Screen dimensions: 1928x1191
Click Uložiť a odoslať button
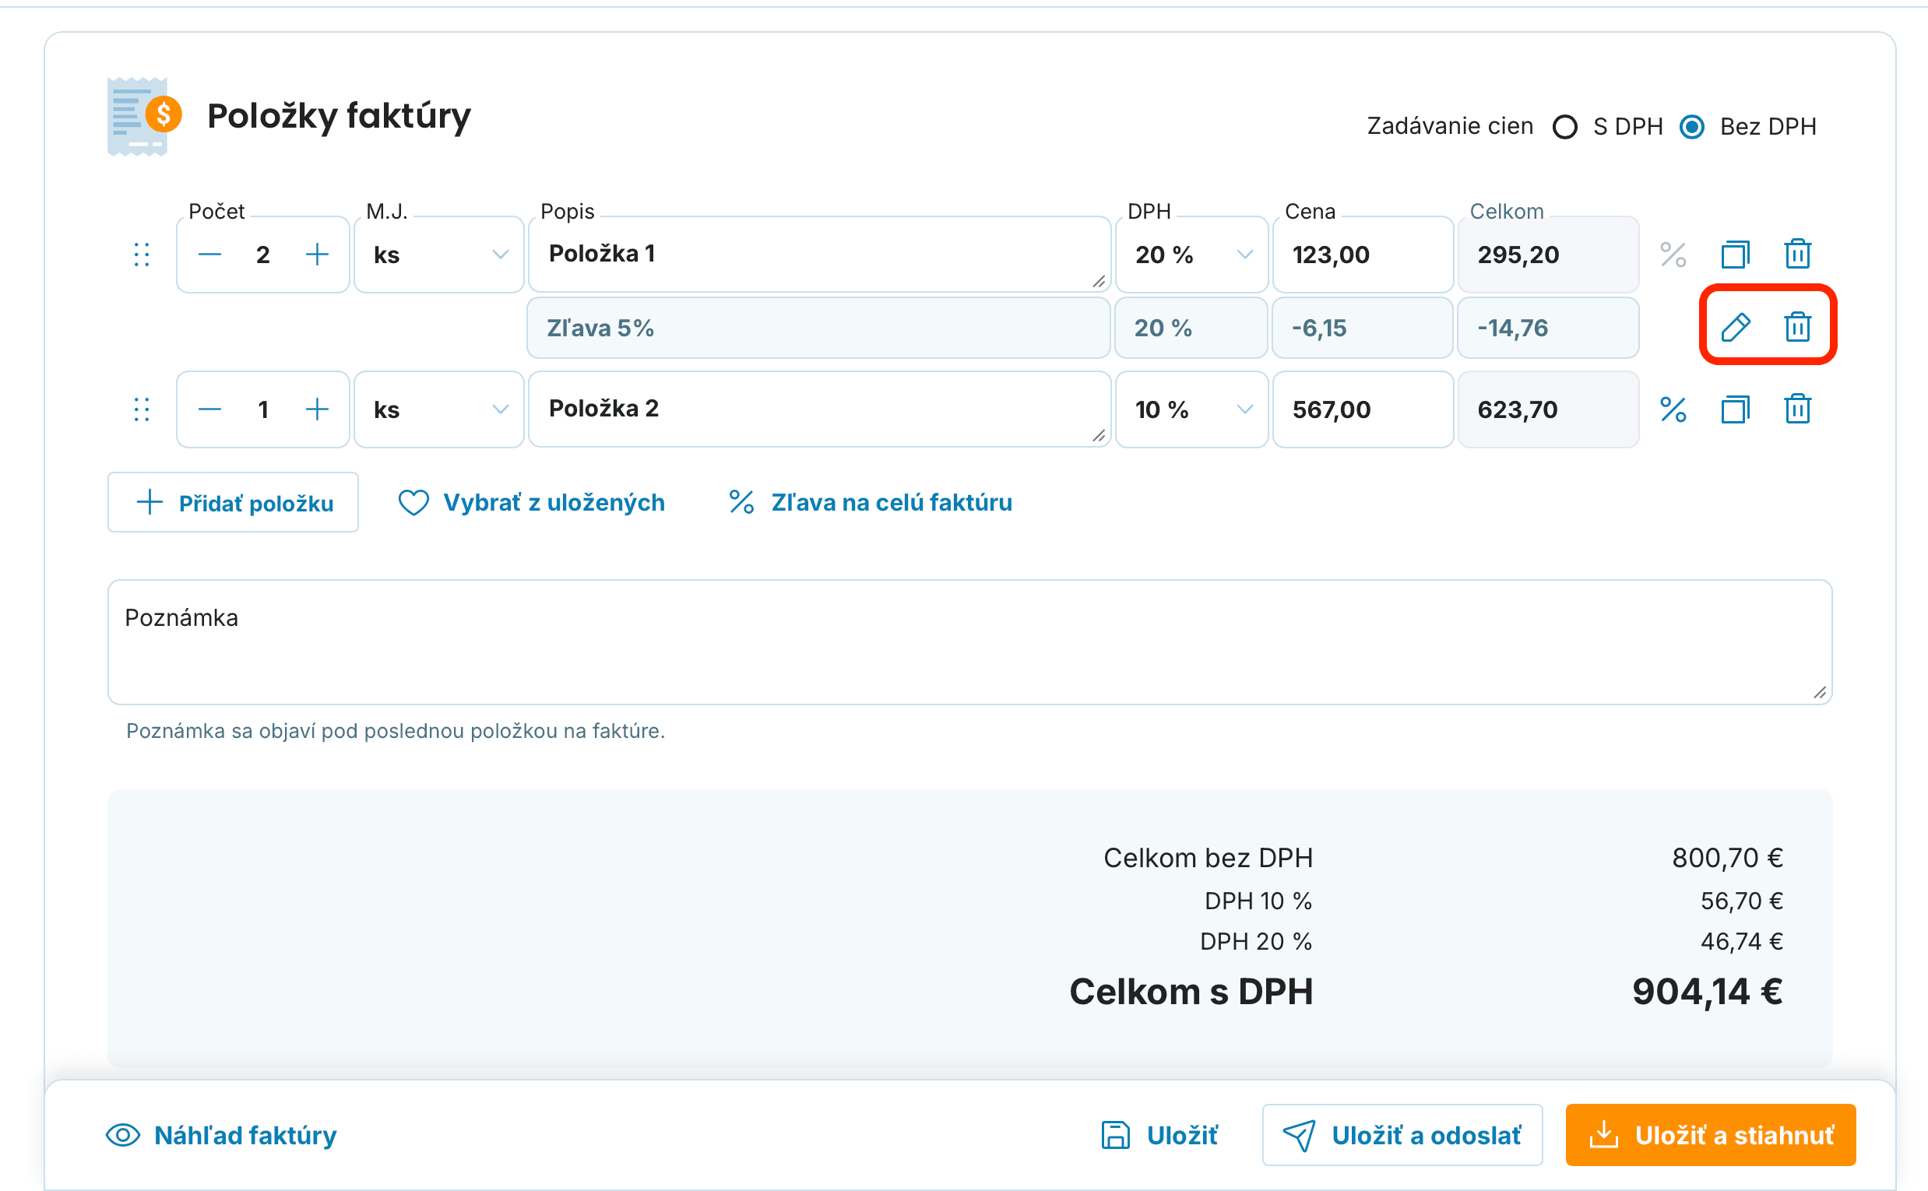[x=1402, y=1135]
